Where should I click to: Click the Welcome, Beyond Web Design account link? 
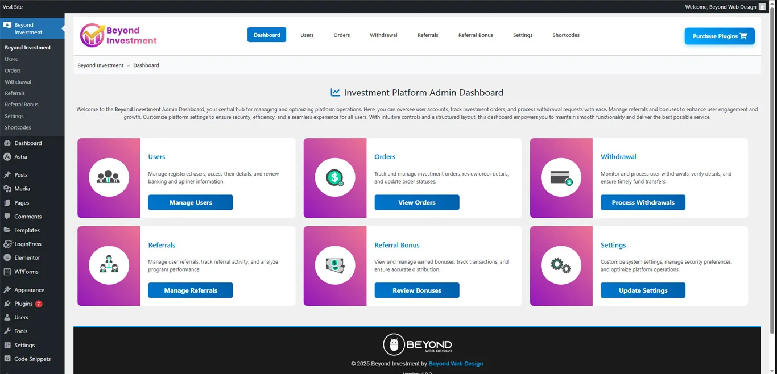pos(721,7)
